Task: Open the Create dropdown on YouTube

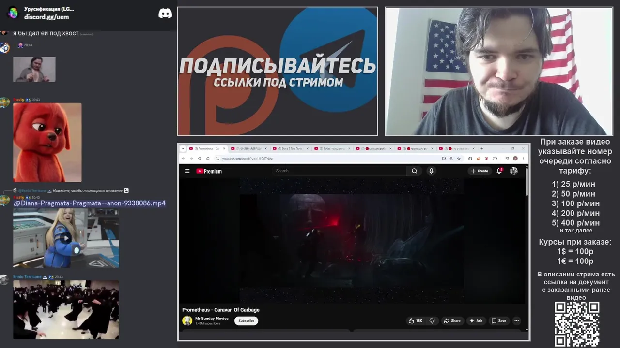Action: pyautogui.click(x=479, y=171)
